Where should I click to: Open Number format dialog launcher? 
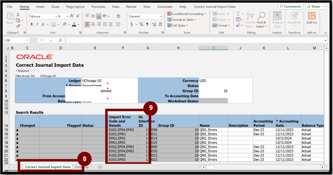point(163,32)
